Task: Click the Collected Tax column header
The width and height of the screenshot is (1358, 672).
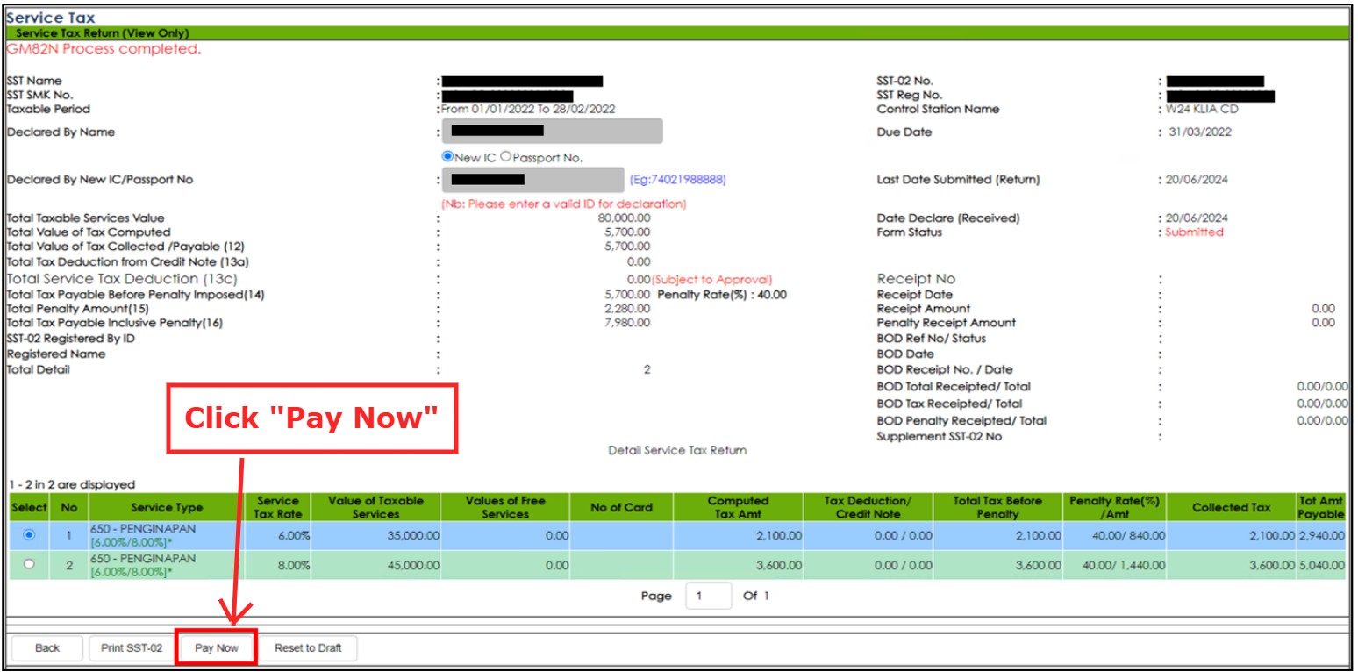Action: (1231, 507)
